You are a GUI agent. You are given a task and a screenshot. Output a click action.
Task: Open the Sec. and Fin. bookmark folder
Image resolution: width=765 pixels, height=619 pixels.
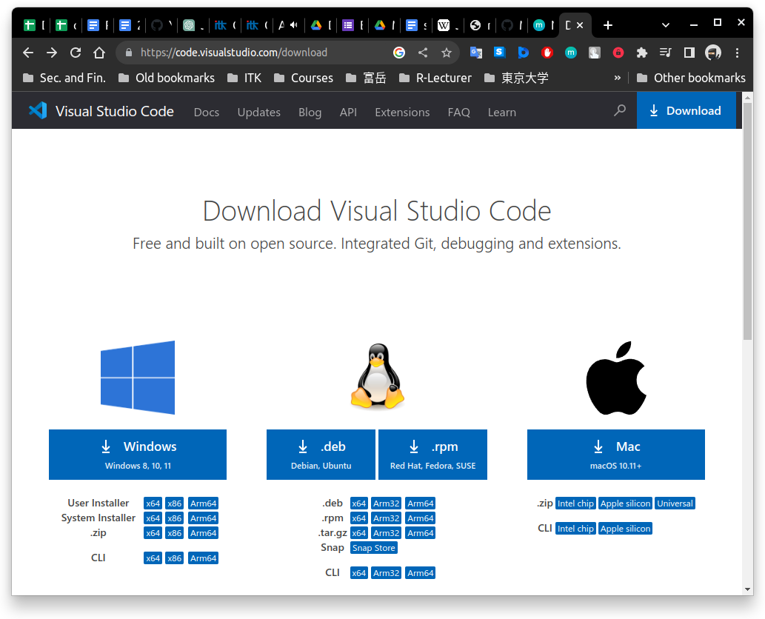click(x=64, y=78)
